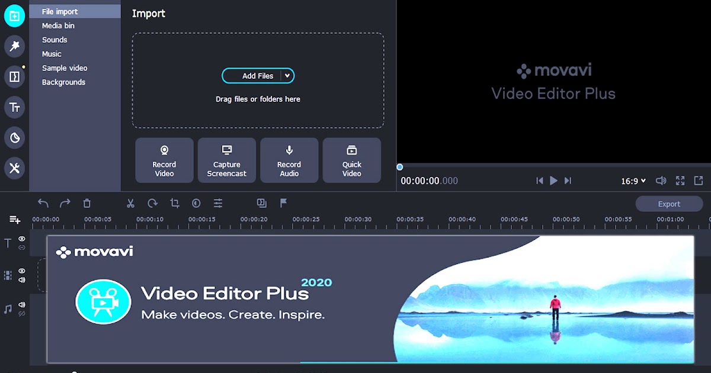The image size is (711, 373).
Task: Select the Crop tool
Action: tap(174, 203)
